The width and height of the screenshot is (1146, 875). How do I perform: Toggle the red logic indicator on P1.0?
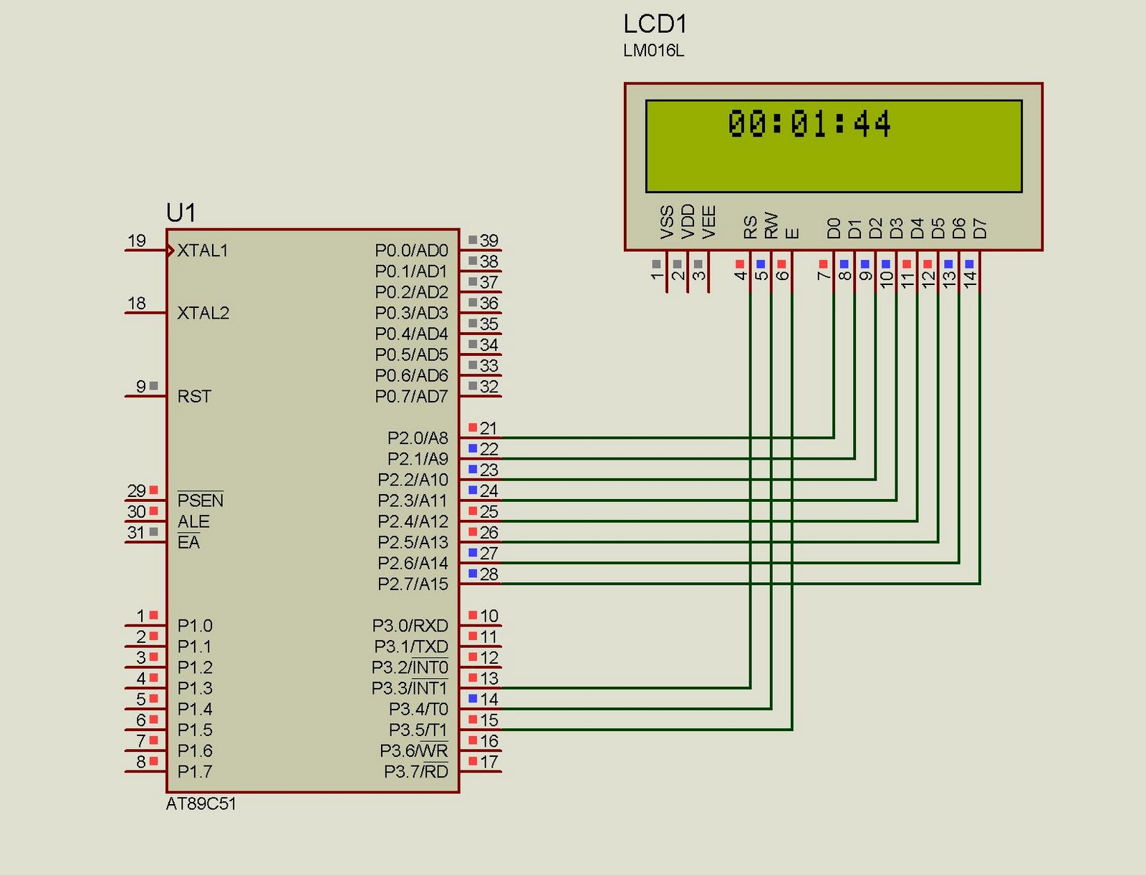tap(153, 614)
